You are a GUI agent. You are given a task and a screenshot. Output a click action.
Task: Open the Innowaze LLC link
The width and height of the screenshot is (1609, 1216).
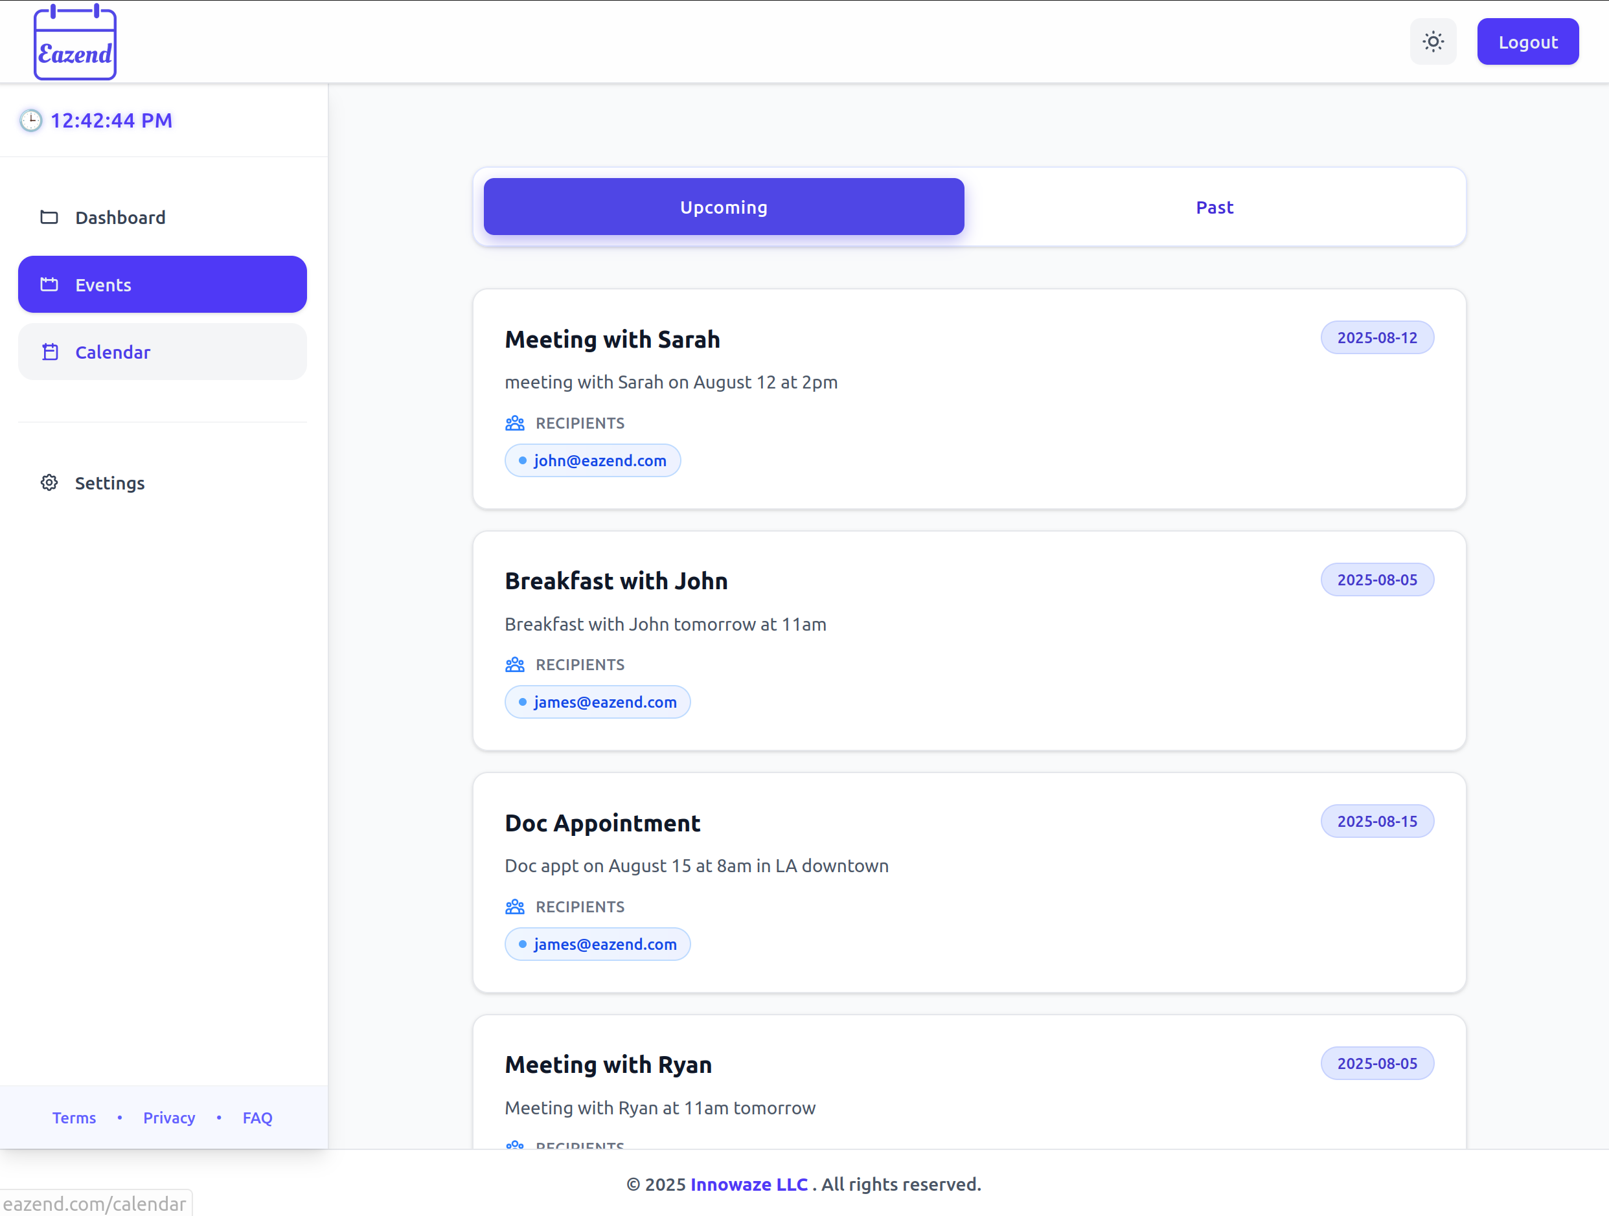point(749,1184)
